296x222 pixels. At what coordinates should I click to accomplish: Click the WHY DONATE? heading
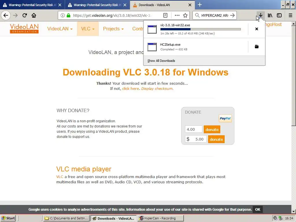coord(73,110)
